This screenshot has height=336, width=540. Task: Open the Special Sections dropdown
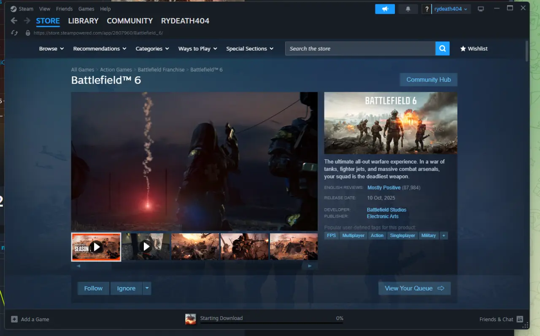click(x=250, y=48)
